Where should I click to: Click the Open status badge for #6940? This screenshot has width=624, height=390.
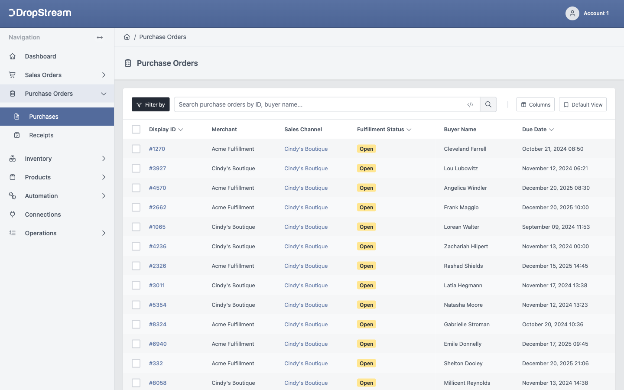(x=366, y=344)
